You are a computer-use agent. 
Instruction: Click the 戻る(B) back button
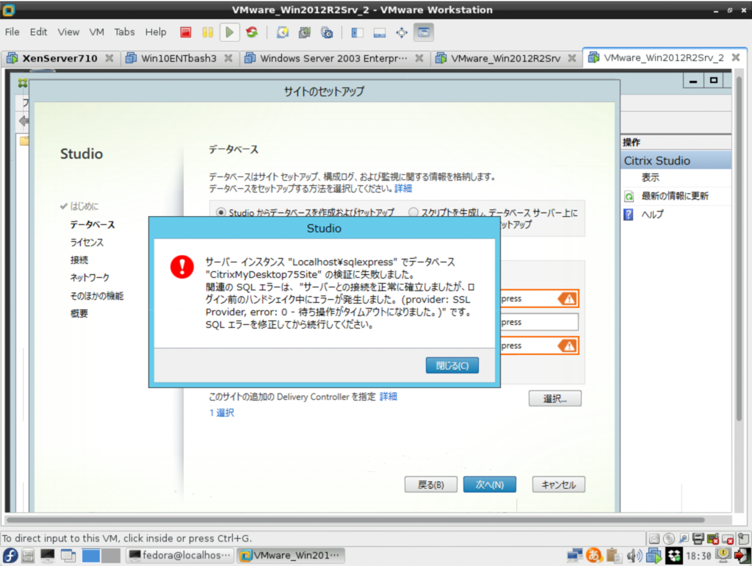pyautogui.click(x=430, y=485)
